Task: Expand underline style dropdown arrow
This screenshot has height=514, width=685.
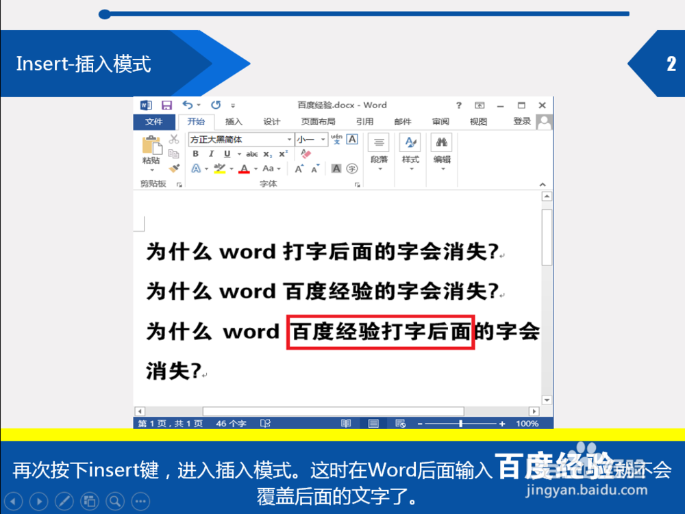Action: (239, 154)
